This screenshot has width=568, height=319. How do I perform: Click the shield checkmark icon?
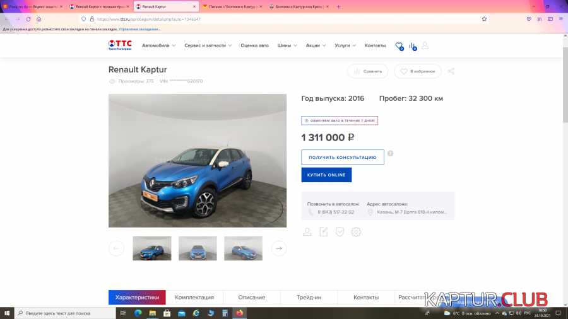tap(340, 232)
